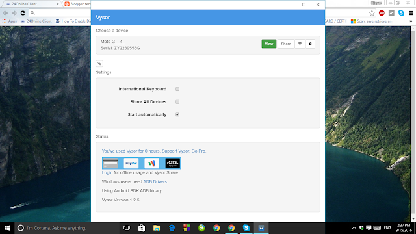Open Task View from the taskbar
This screenshot has height=234, width=416.
click(x=127, y=228)
